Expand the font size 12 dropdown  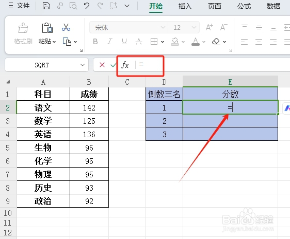click(194, 27)
